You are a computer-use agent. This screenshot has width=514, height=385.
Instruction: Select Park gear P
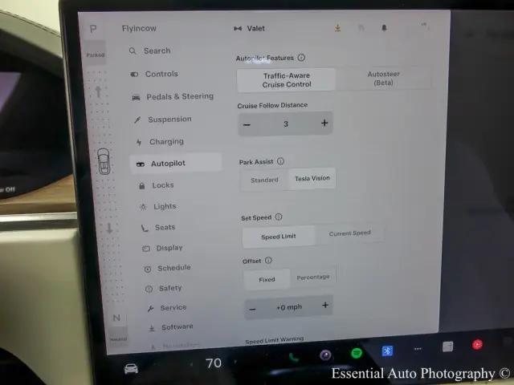coord(93,29)
